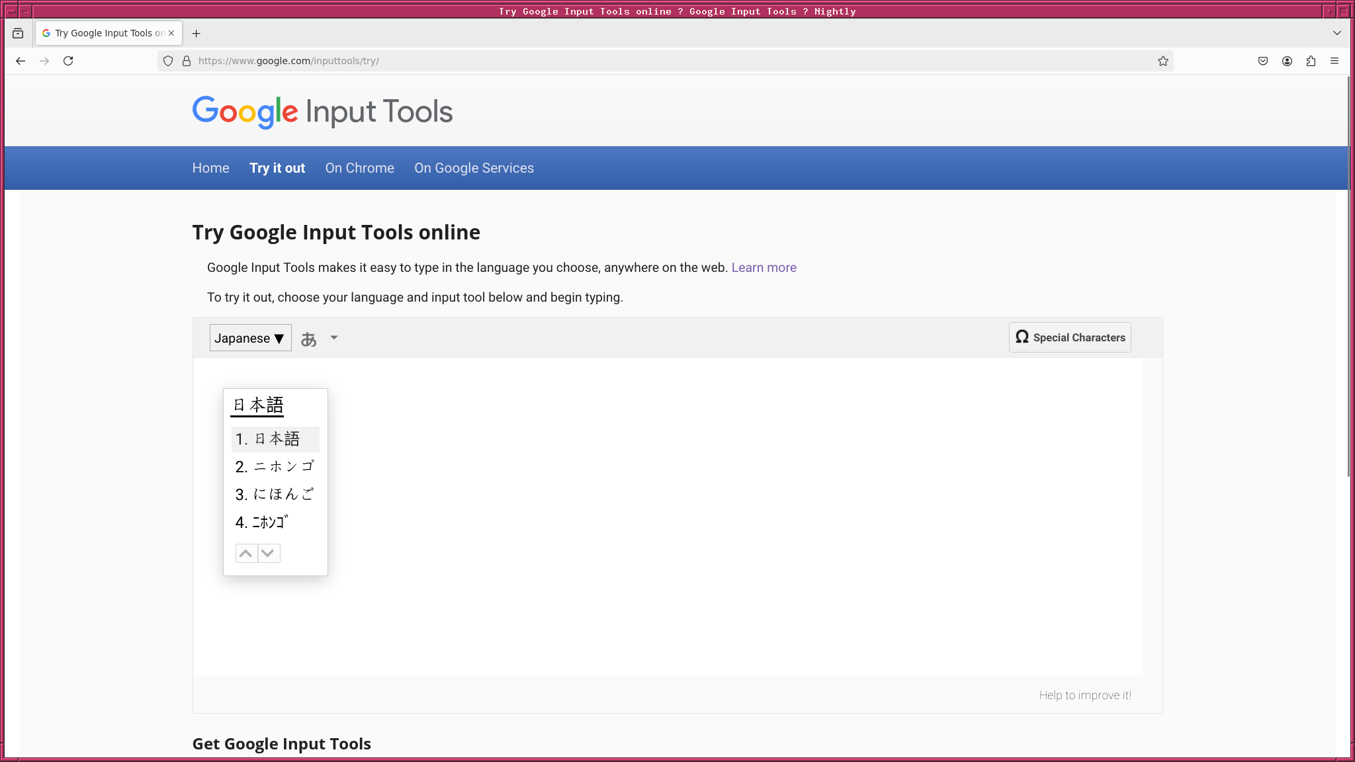Click the tracking protection shield icon
Image resolution: width=1355 pixels, height=762 pixels.
pos(168,61)
